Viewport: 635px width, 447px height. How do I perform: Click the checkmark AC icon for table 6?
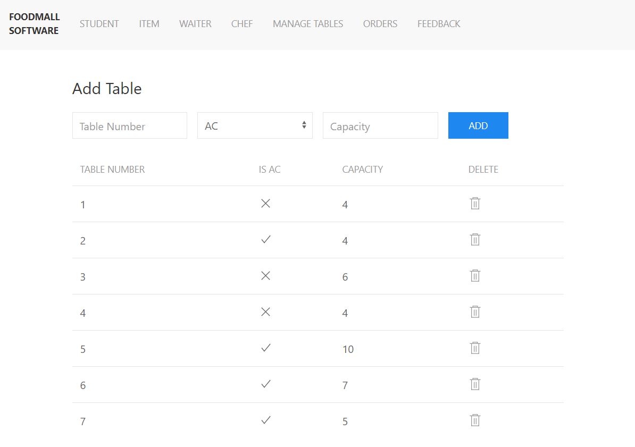266,384
